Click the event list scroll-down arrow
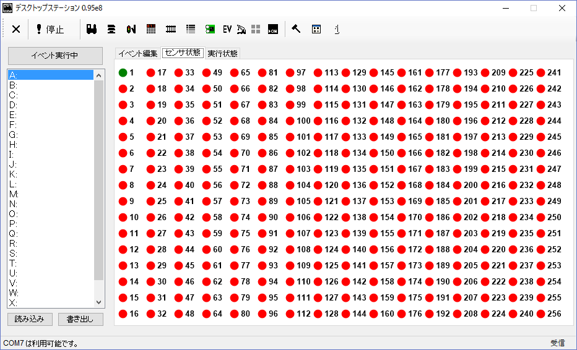The height and width of the screenshot is (350, 577). click(x=98, y=302)
